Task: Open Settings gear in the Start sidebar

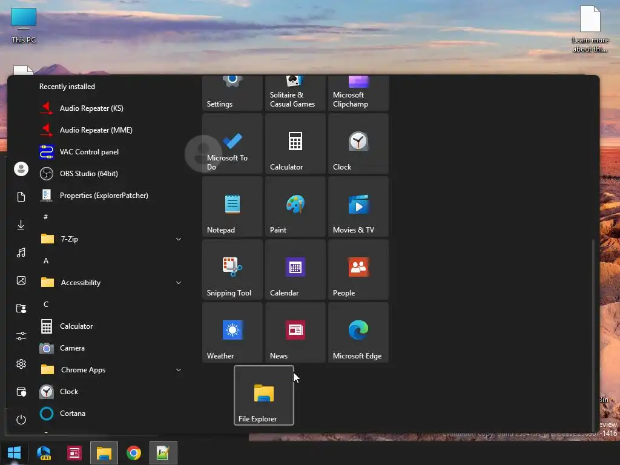Action: (21, 364)
